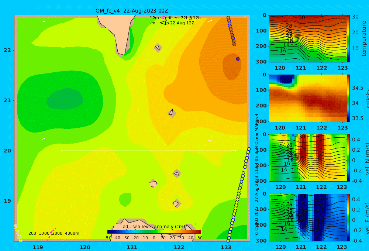Viewport: 369px width, 251px height.
Task: Select the island marker near 19.3N 121.45E
Action: [x=153, y=183]
